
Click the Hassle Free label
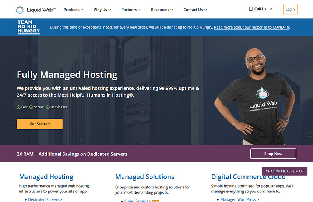59,107
